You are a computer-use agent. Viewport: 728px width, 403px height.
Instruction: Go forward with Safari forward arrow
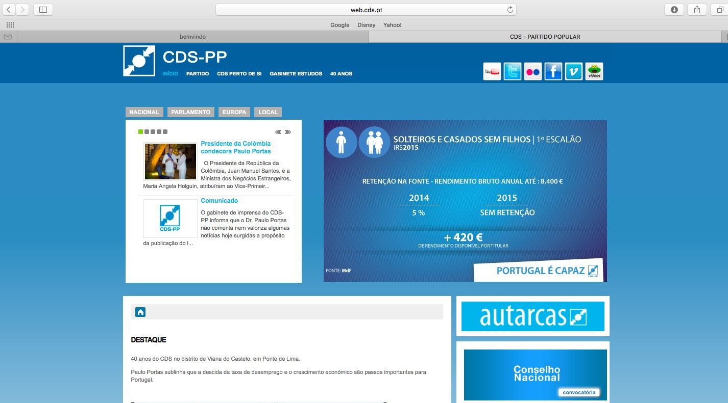(22, 10)
